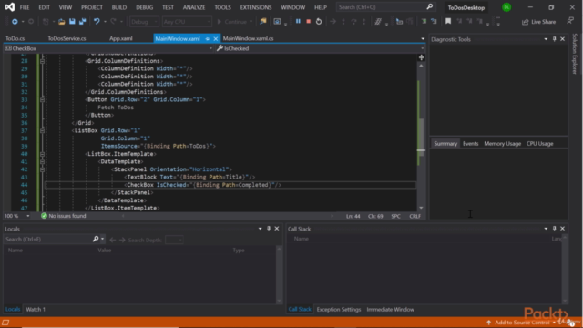Switch to the ToDosService.cs tab
This screenshot has height=328, width=583.
click(66, 38)
